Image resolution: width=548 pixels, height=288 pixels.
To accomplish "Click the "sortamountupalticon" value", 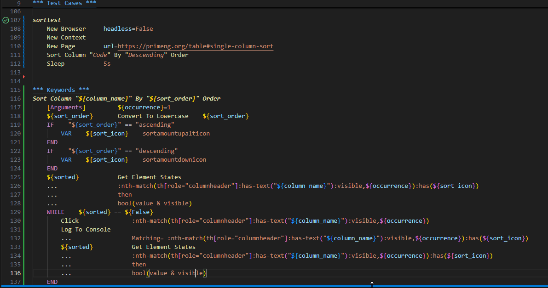I will tap(176, 134).
